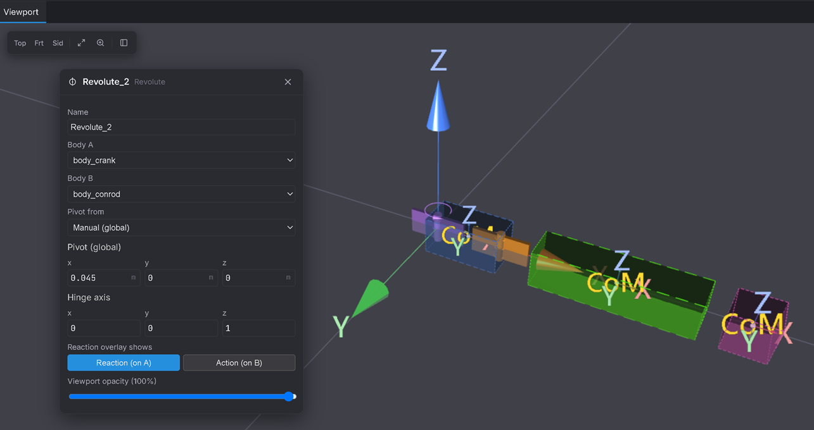Click the Hinge axis y field
Image resolution: width=814 pixels, height=430 pixels.
point(181,328)
